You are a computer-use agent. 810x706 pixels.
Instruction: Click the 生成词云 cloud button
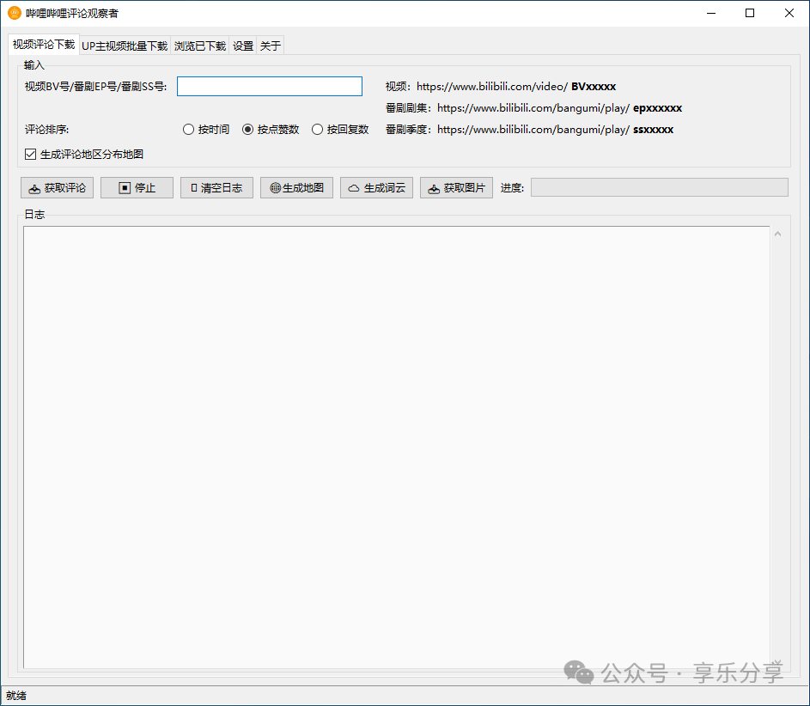(376, 188)
